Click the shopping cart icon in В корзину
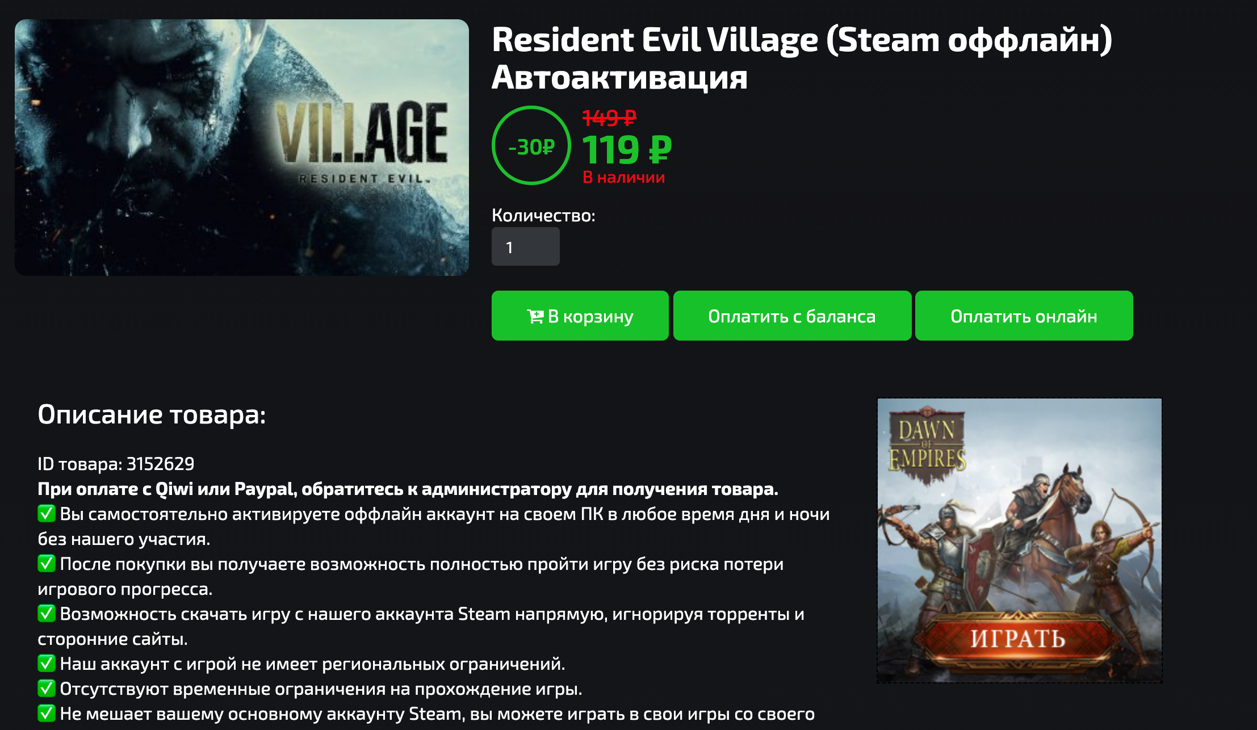 point(535,316)
